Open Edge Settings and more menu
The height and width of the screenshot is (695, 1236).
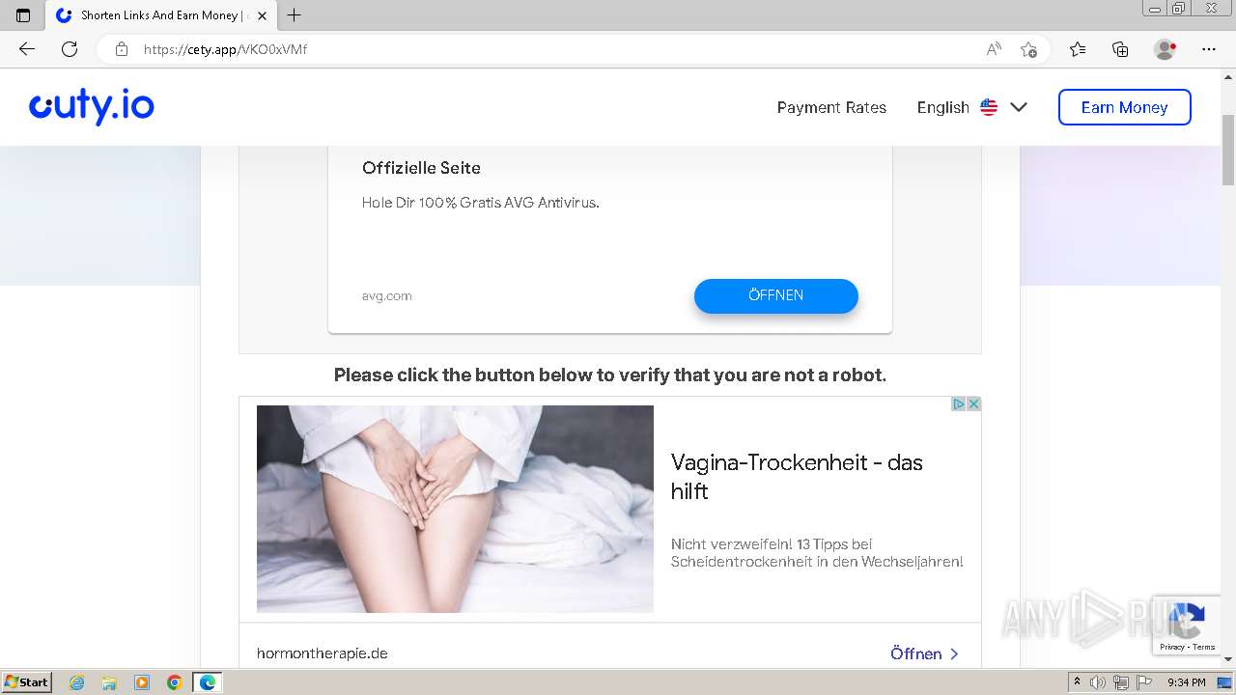tap(1209, 49)
